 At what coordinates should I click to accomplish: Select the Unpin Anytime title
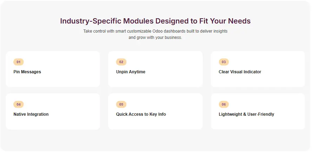[x=131, y=72]
